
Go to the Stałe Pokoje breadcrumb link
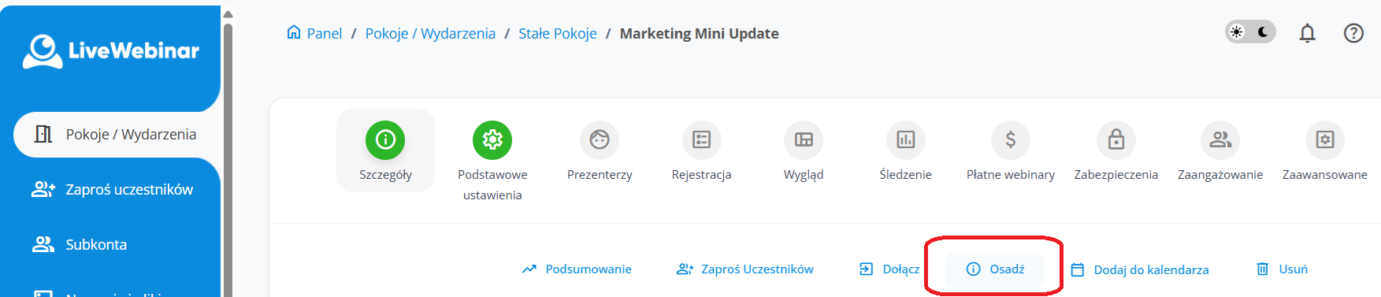(x=558, y=33)
